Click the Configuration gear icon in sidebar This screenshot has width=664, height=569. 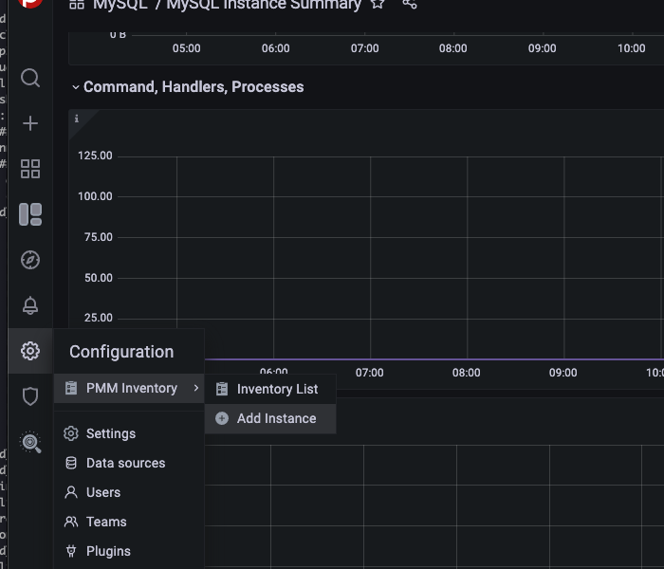[30, 351]
